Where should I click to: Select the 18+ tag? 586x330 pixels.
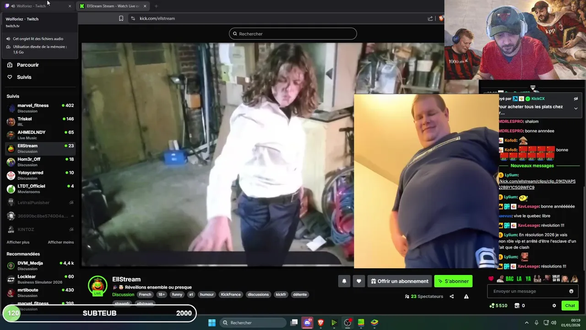pos(162,294)
